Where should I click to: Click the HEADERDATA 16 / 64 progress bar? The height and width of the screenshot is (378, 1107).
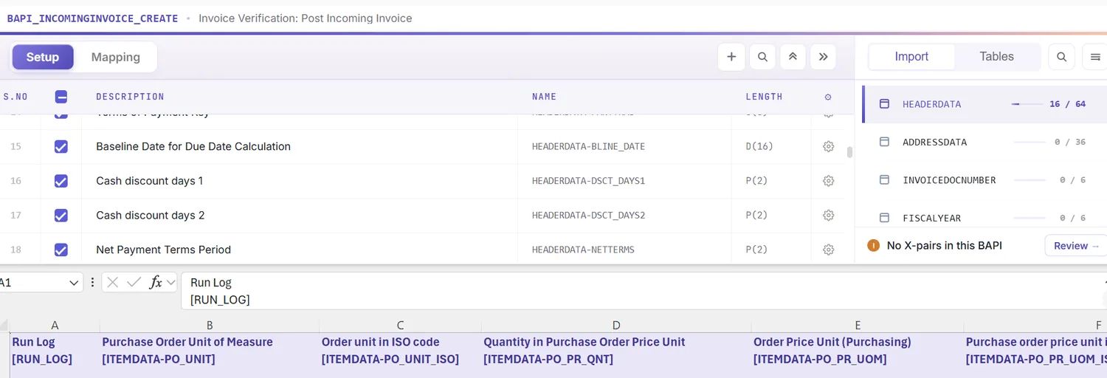[1027, 104]
